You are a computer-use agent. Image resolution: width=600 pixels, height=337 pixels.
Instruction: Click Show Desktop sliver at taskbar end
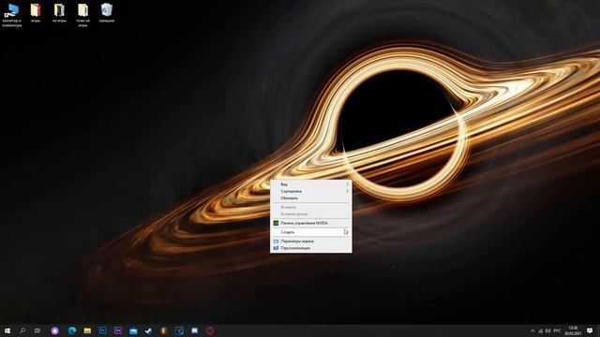coord(598,330)
